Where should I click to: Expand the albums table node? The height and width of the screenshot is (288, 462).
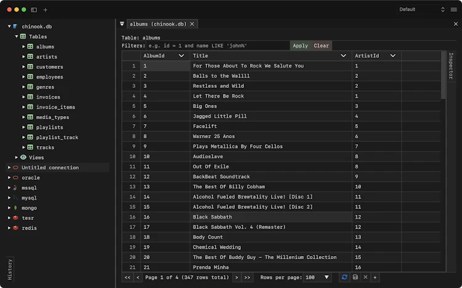click(23, 47)
